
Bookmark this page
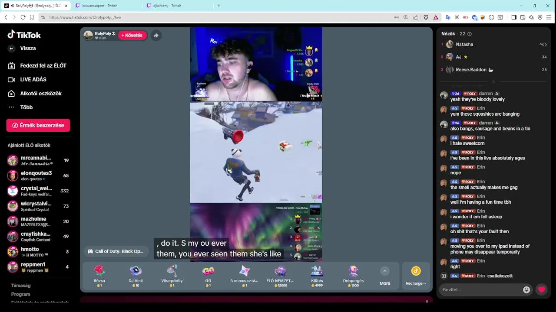pyautogui.click(x=32, y=17)
